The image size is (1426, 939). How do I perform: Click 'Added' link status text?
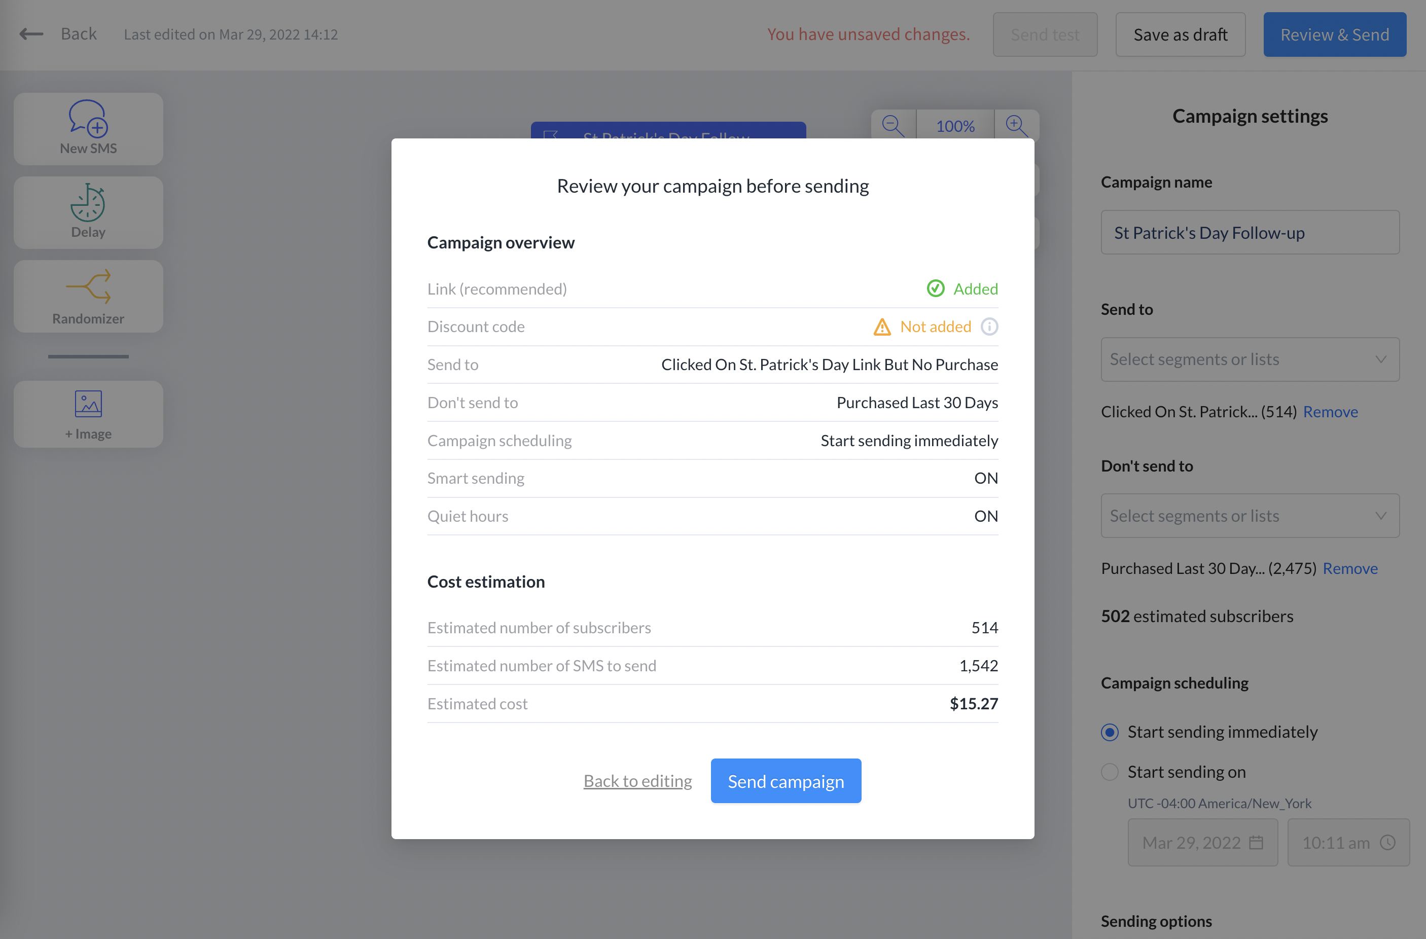[x=976, y=289]
